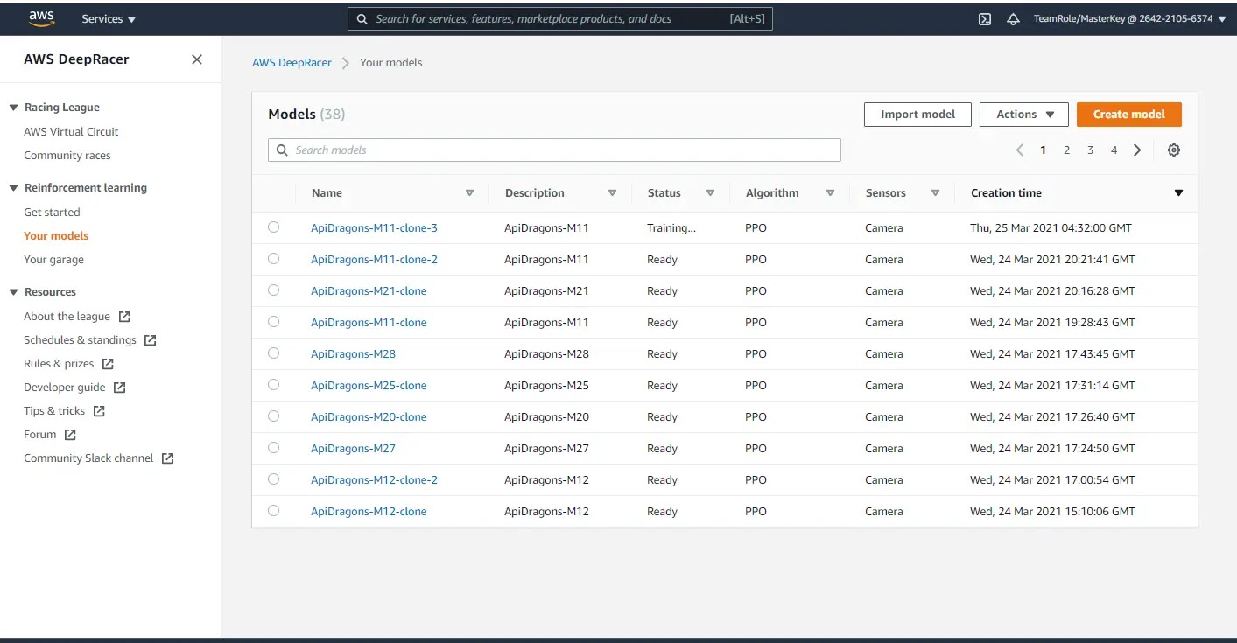The height and width of the screenshot is (643, 1237).
Task: Go to previous page arrow
Action: point(1020,150)
